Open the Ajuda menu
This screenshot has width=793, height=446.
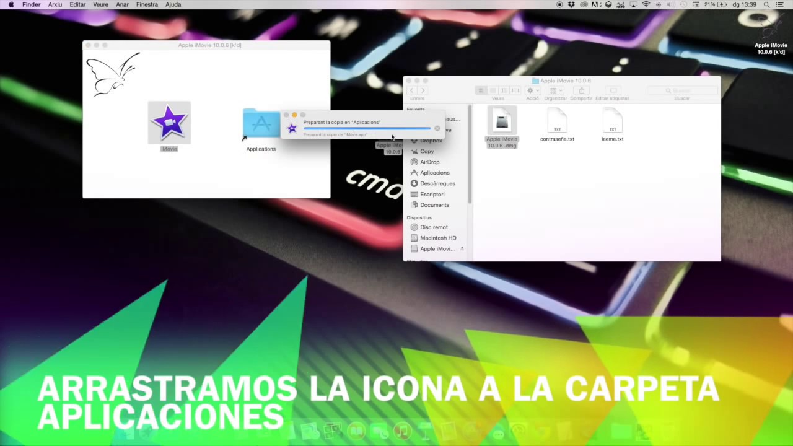click(173, 4)
